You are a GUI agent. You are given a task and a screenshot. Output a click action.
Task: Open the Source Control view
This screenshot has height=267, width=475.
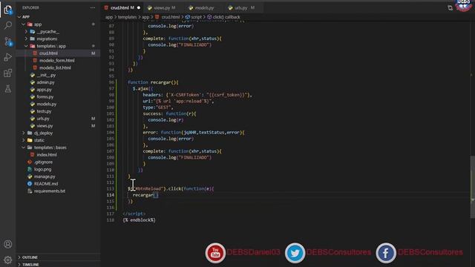pos(8,42)
